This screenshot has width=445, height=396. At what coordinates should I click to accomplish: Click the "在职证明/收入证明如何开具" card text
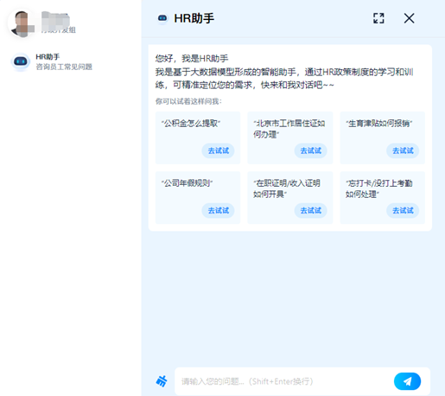click(287, 188)
